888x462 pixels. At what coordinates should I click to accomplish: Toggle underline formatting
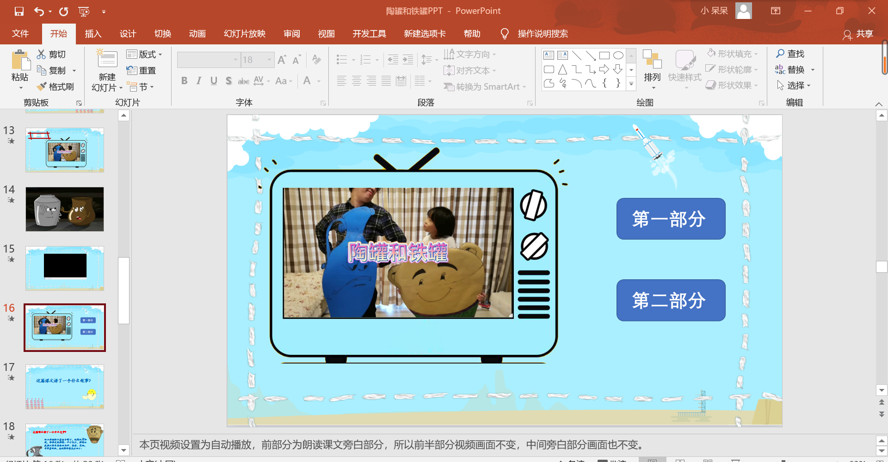coord(214,81)
